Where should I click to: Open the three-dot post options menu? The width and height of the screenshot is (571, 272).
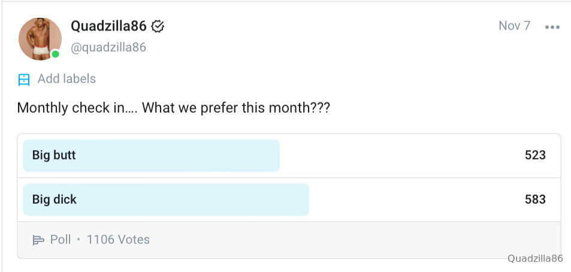coord(552,27)
